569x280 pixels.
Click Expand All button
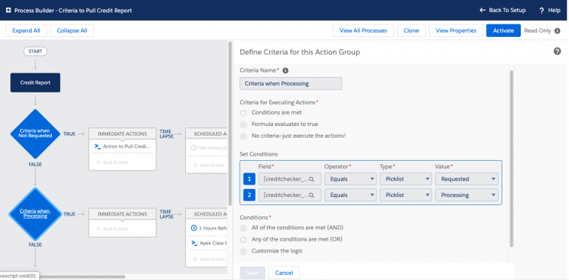(26, 30)
